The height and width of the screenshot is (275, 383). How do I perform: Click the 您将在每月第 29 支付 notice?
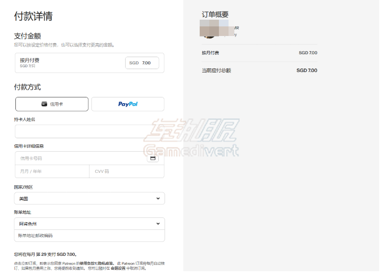pos(46,254)
